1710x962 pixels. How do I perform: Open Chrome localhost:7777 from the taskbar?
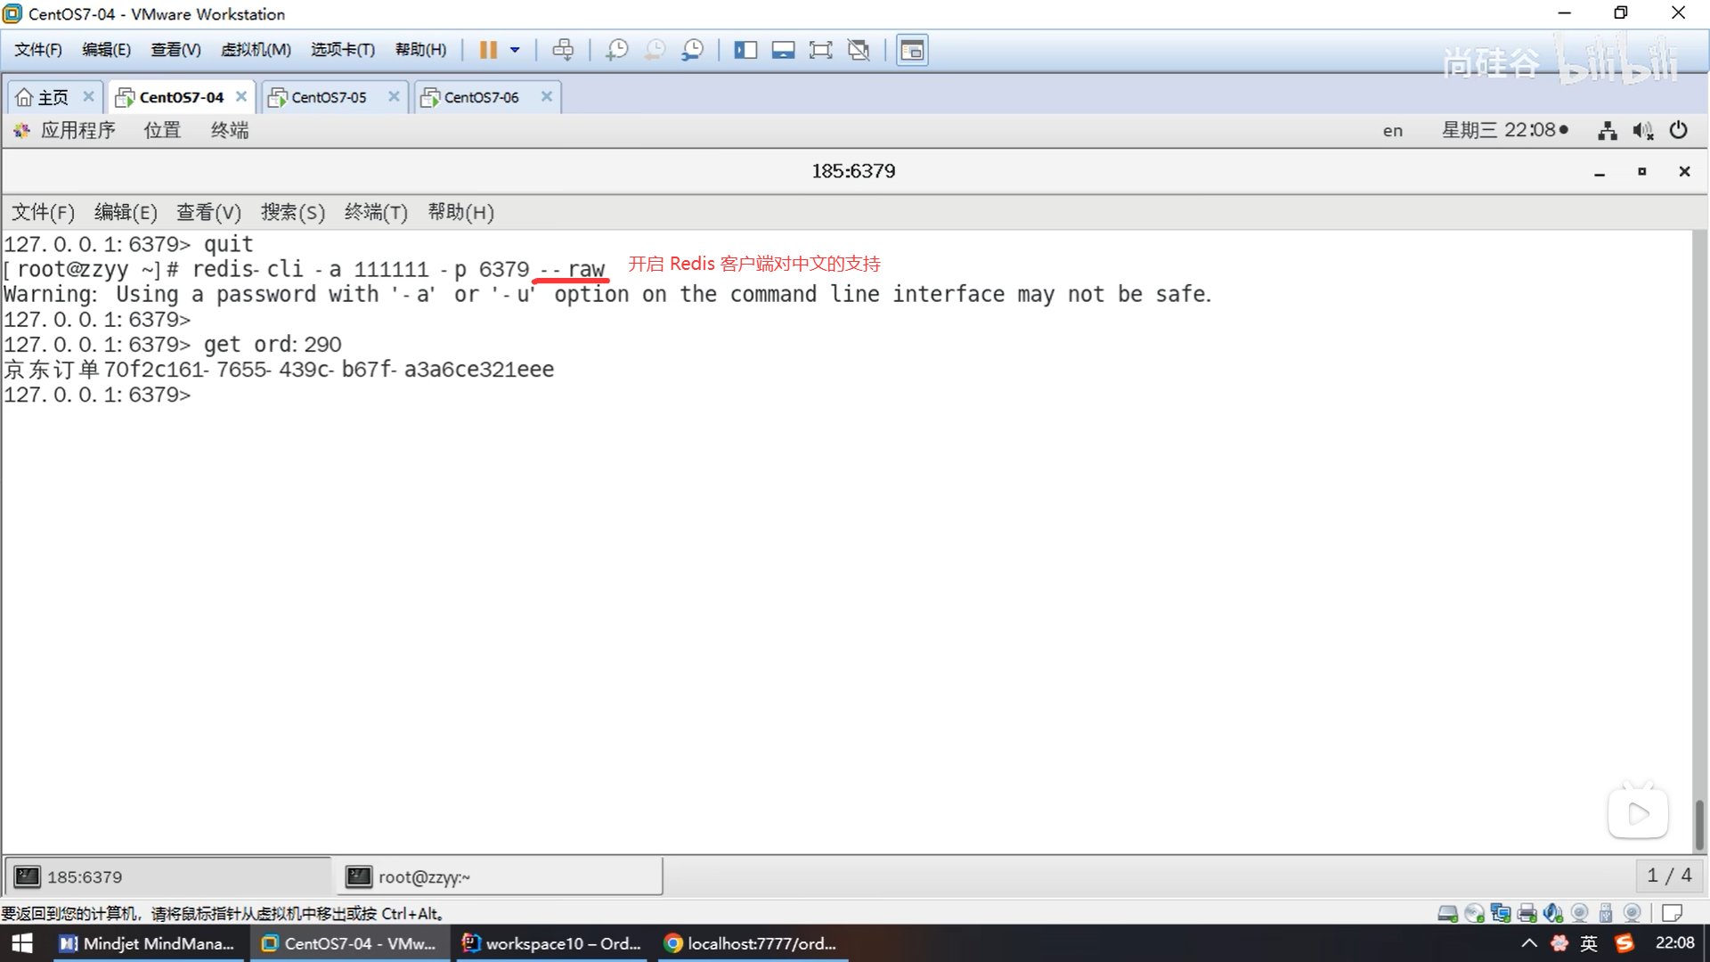point(753,943)
